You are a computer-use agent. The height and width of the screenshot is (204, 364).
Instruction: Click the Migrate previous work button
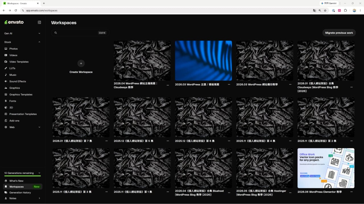pyautogui.click(x=339, y=33)
